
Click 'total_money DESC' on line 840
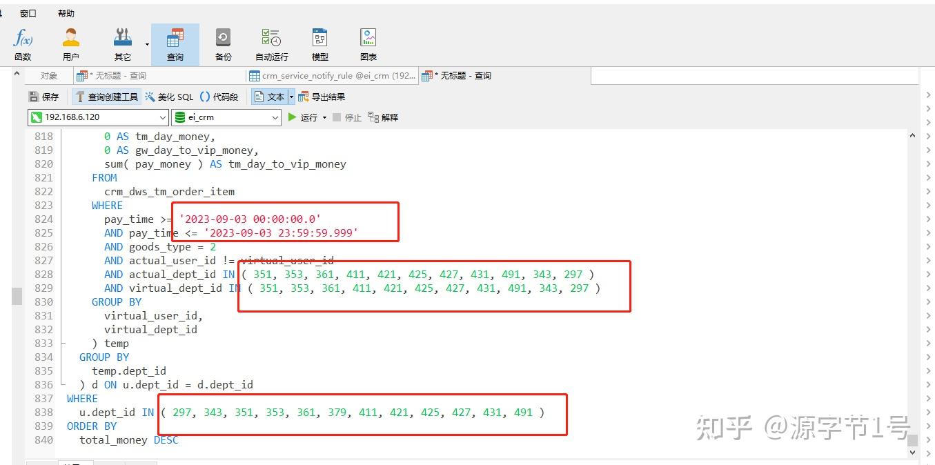pos(129,439)
